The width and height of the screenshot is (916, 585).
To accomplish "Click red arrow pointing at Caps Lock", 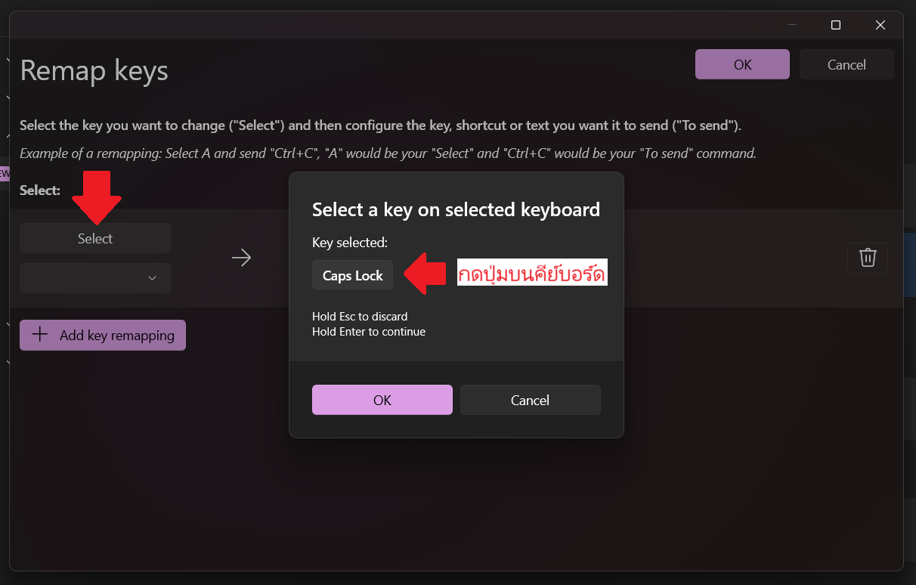I will point(425,274).
